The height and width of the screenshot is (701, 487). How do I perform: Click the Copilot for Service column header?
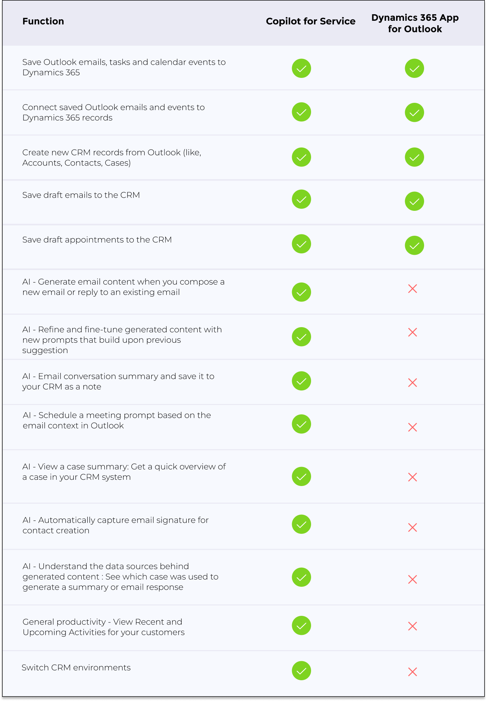tap(310, 21)
